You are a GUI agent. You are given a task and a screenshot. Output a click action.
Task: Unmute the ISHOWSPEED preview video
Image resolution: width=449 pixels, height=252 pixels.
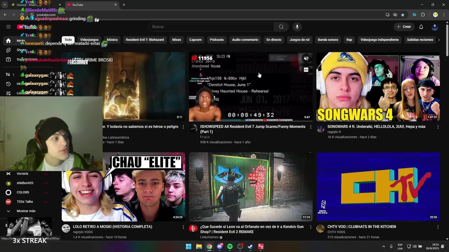[306, 59]
